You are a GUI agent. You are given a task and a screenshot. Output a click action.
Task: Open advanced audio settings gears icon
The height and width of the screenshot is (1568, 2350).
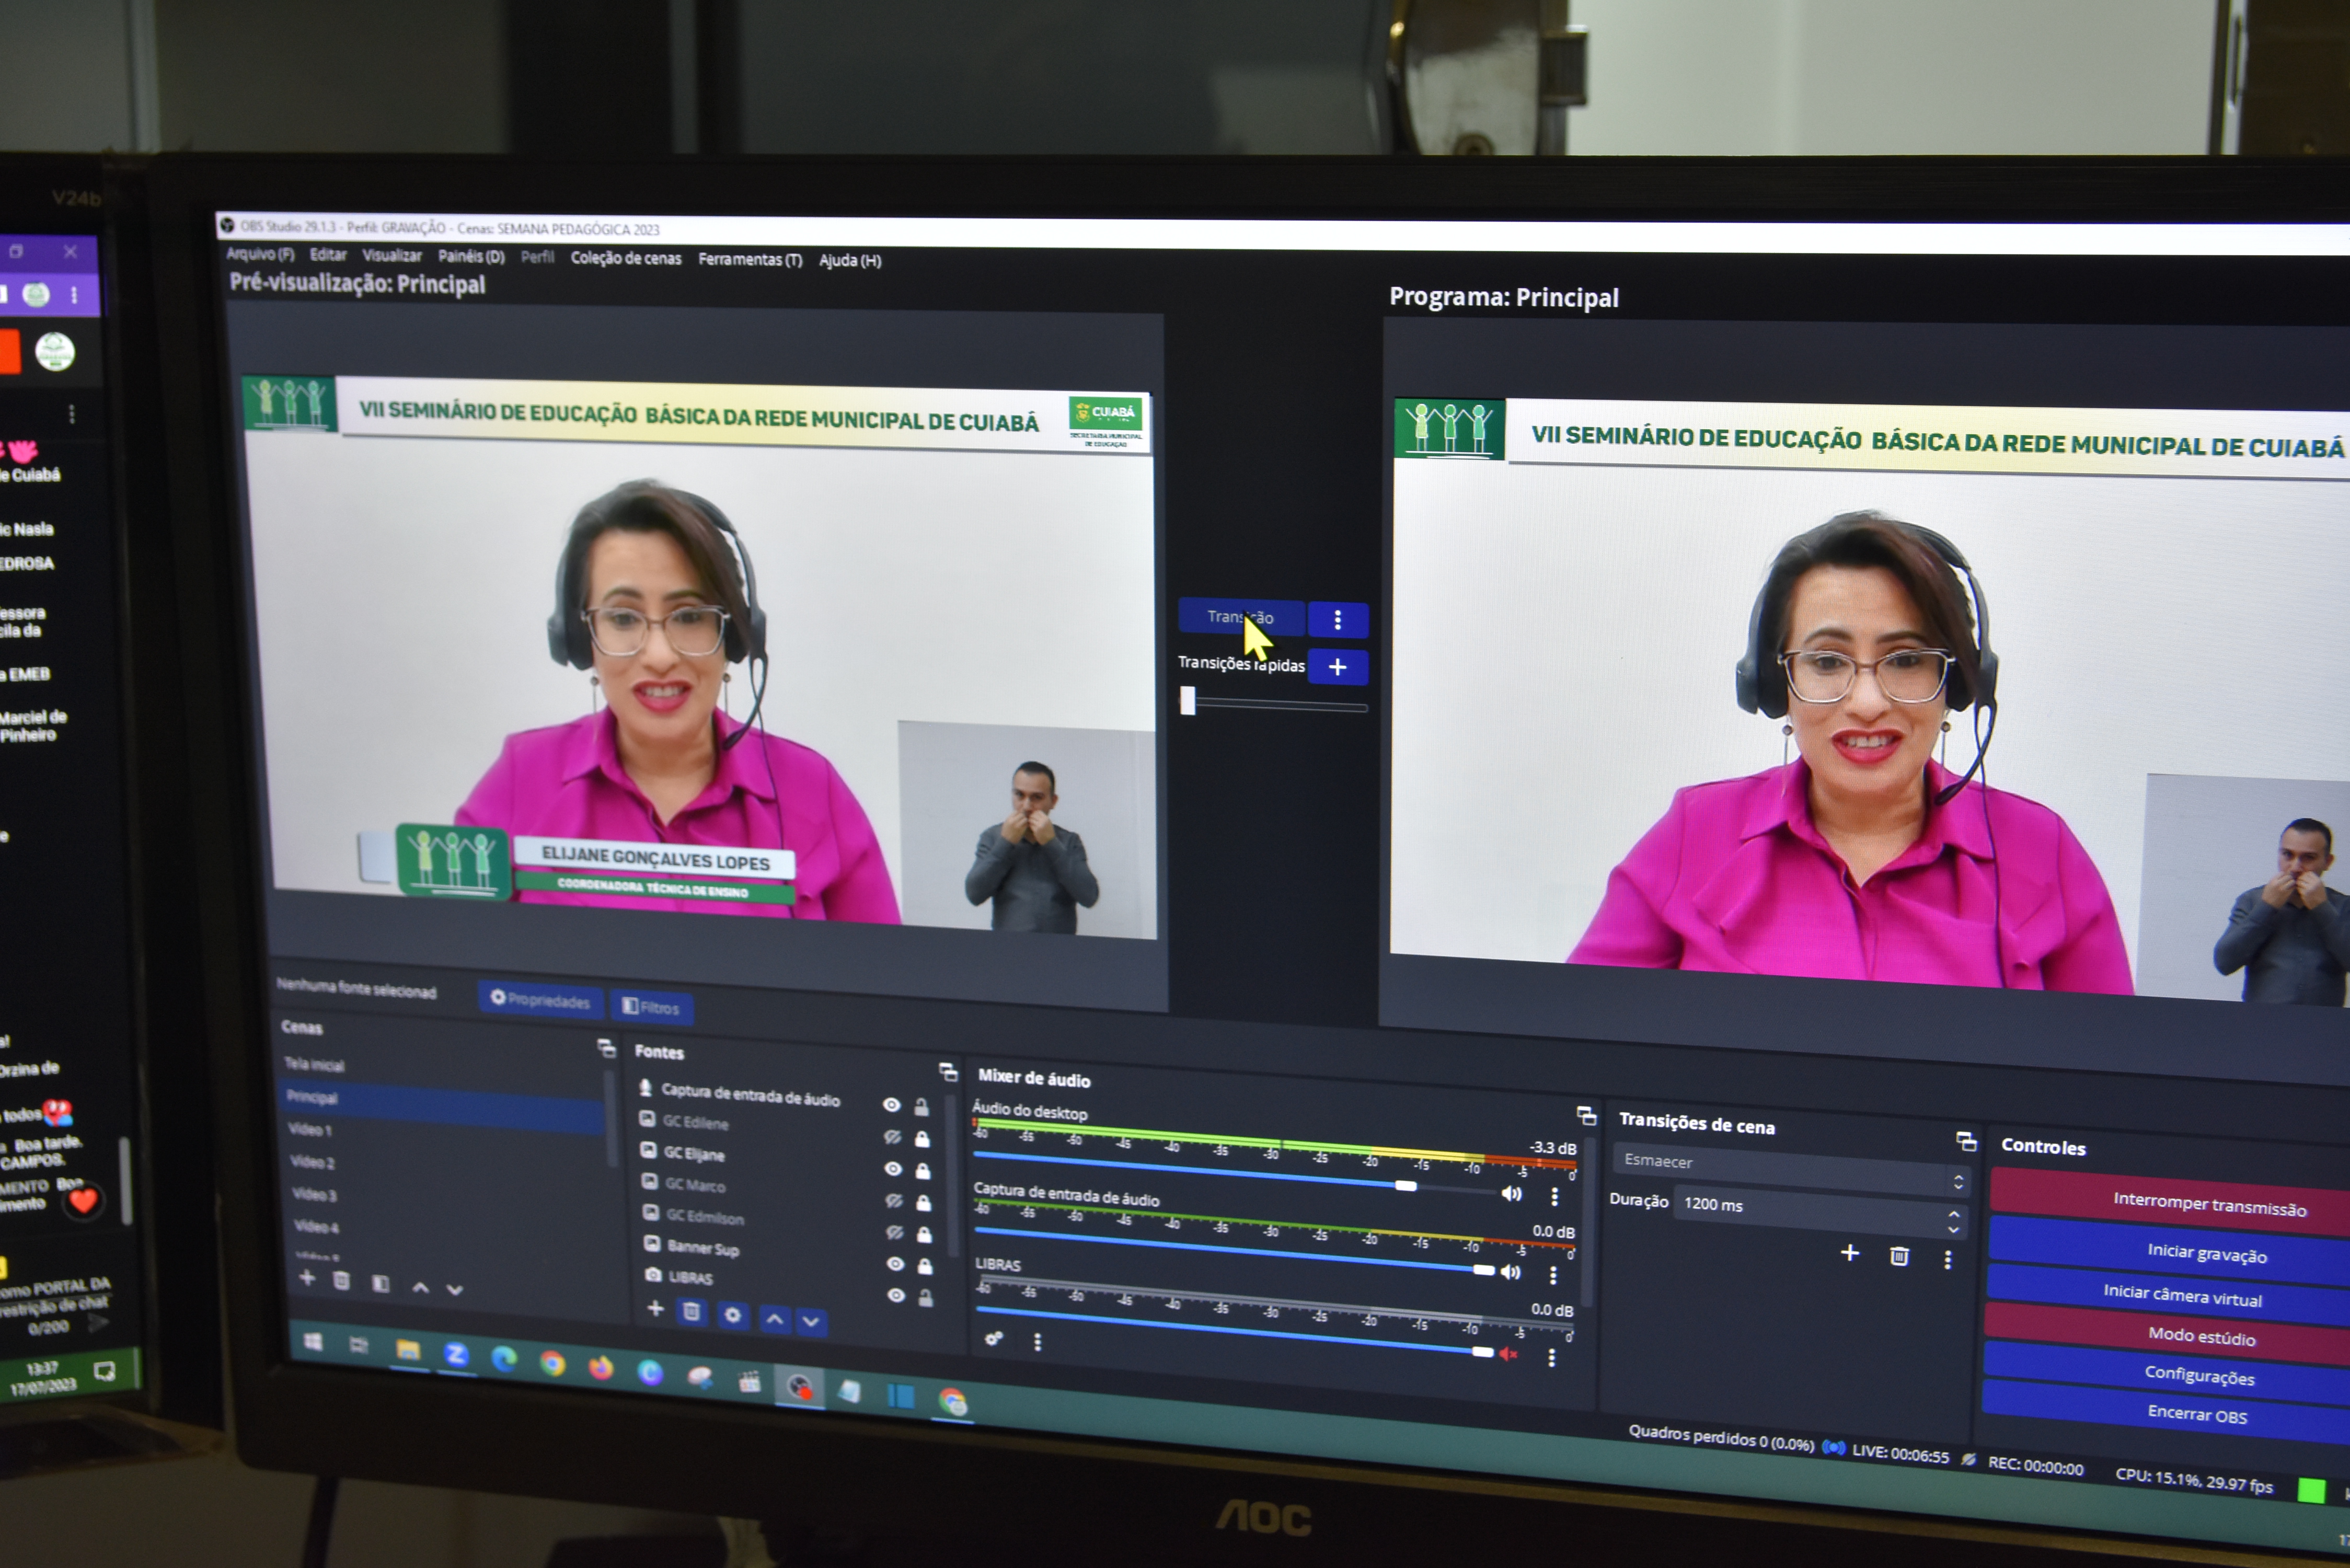coord(993,1339)
